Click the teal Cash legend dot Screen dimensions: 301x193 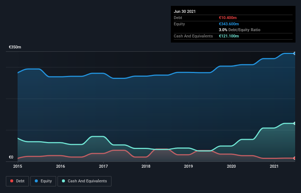tap(63, 181)
